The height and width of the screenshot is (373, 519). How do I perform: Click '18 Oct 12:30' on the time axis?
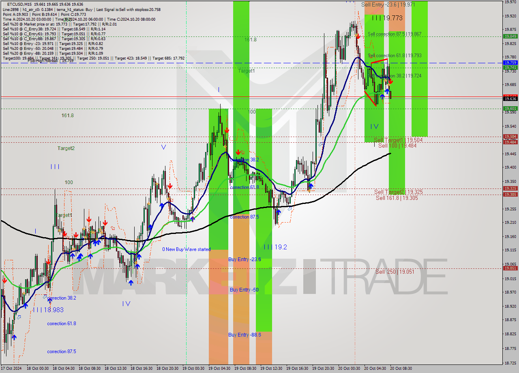pyautogui.click(x=116, y=369)
